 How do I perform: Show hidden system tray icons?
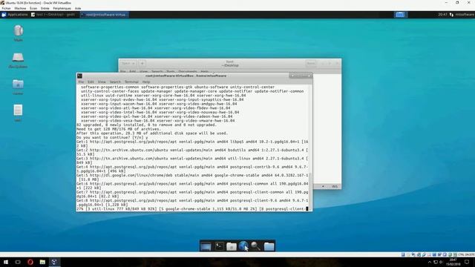430,262
